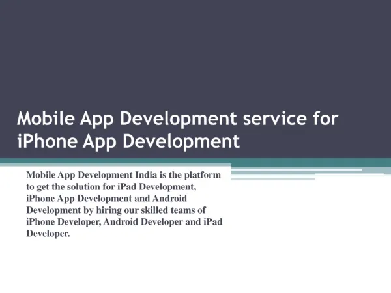Viewport: 391px width, 293px height.
Task: Click the slide title "Mobile App Development service for"
Action: (177, 119)
